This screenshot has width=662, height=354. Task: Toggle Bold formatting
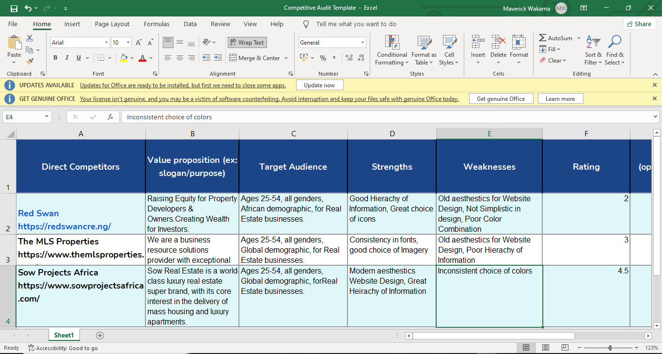(55, 58)
